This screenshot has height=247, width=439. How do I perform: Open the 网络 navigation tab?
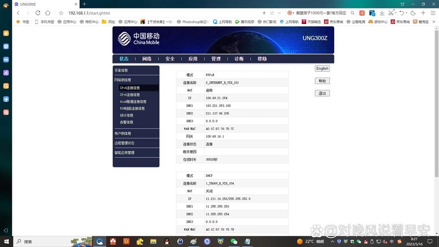click(x=147, y=59)
